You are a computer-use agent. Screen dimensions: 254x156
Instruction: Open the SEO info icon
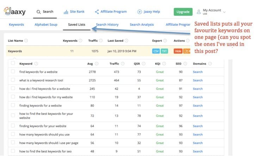(x=185, y=64)
